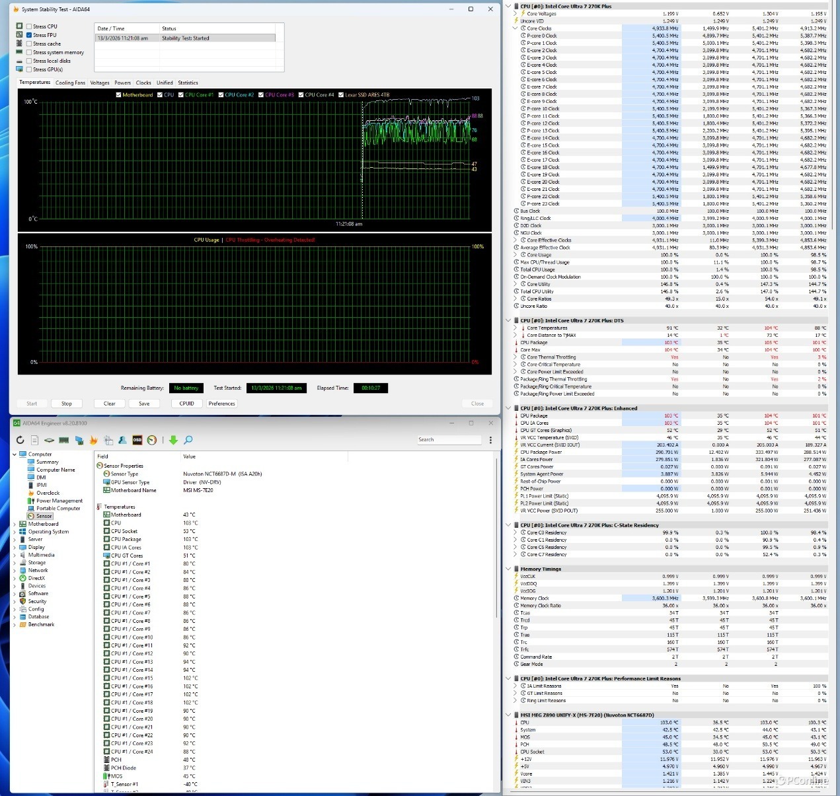
Task: Click the magnifier search toolbar icon
Action: tap(188, 440)
